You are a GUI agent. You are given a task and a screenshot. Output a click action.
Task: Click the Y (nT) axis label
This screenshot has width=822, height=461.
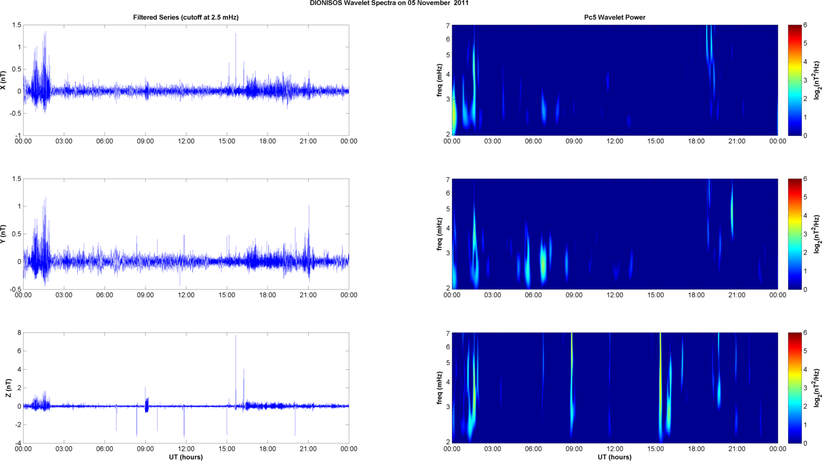(x=4, y=234)
